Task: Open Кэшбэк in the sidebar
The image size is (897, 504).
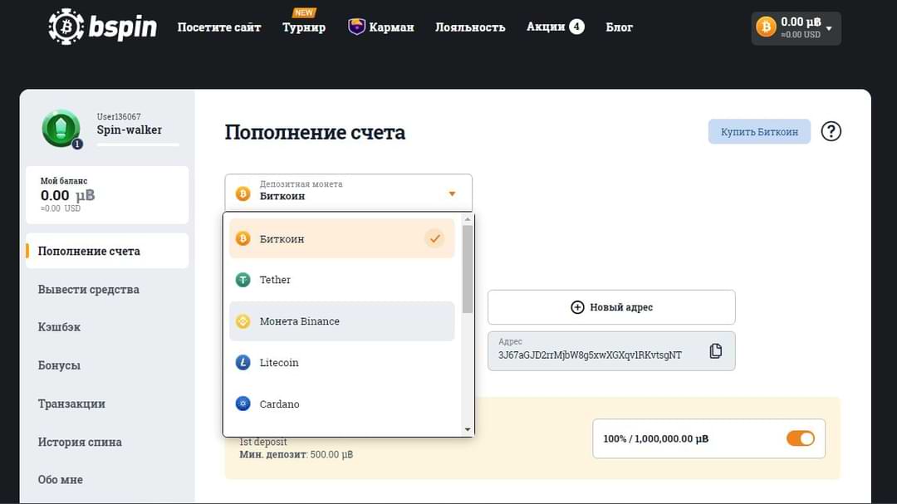Action: 60,327
